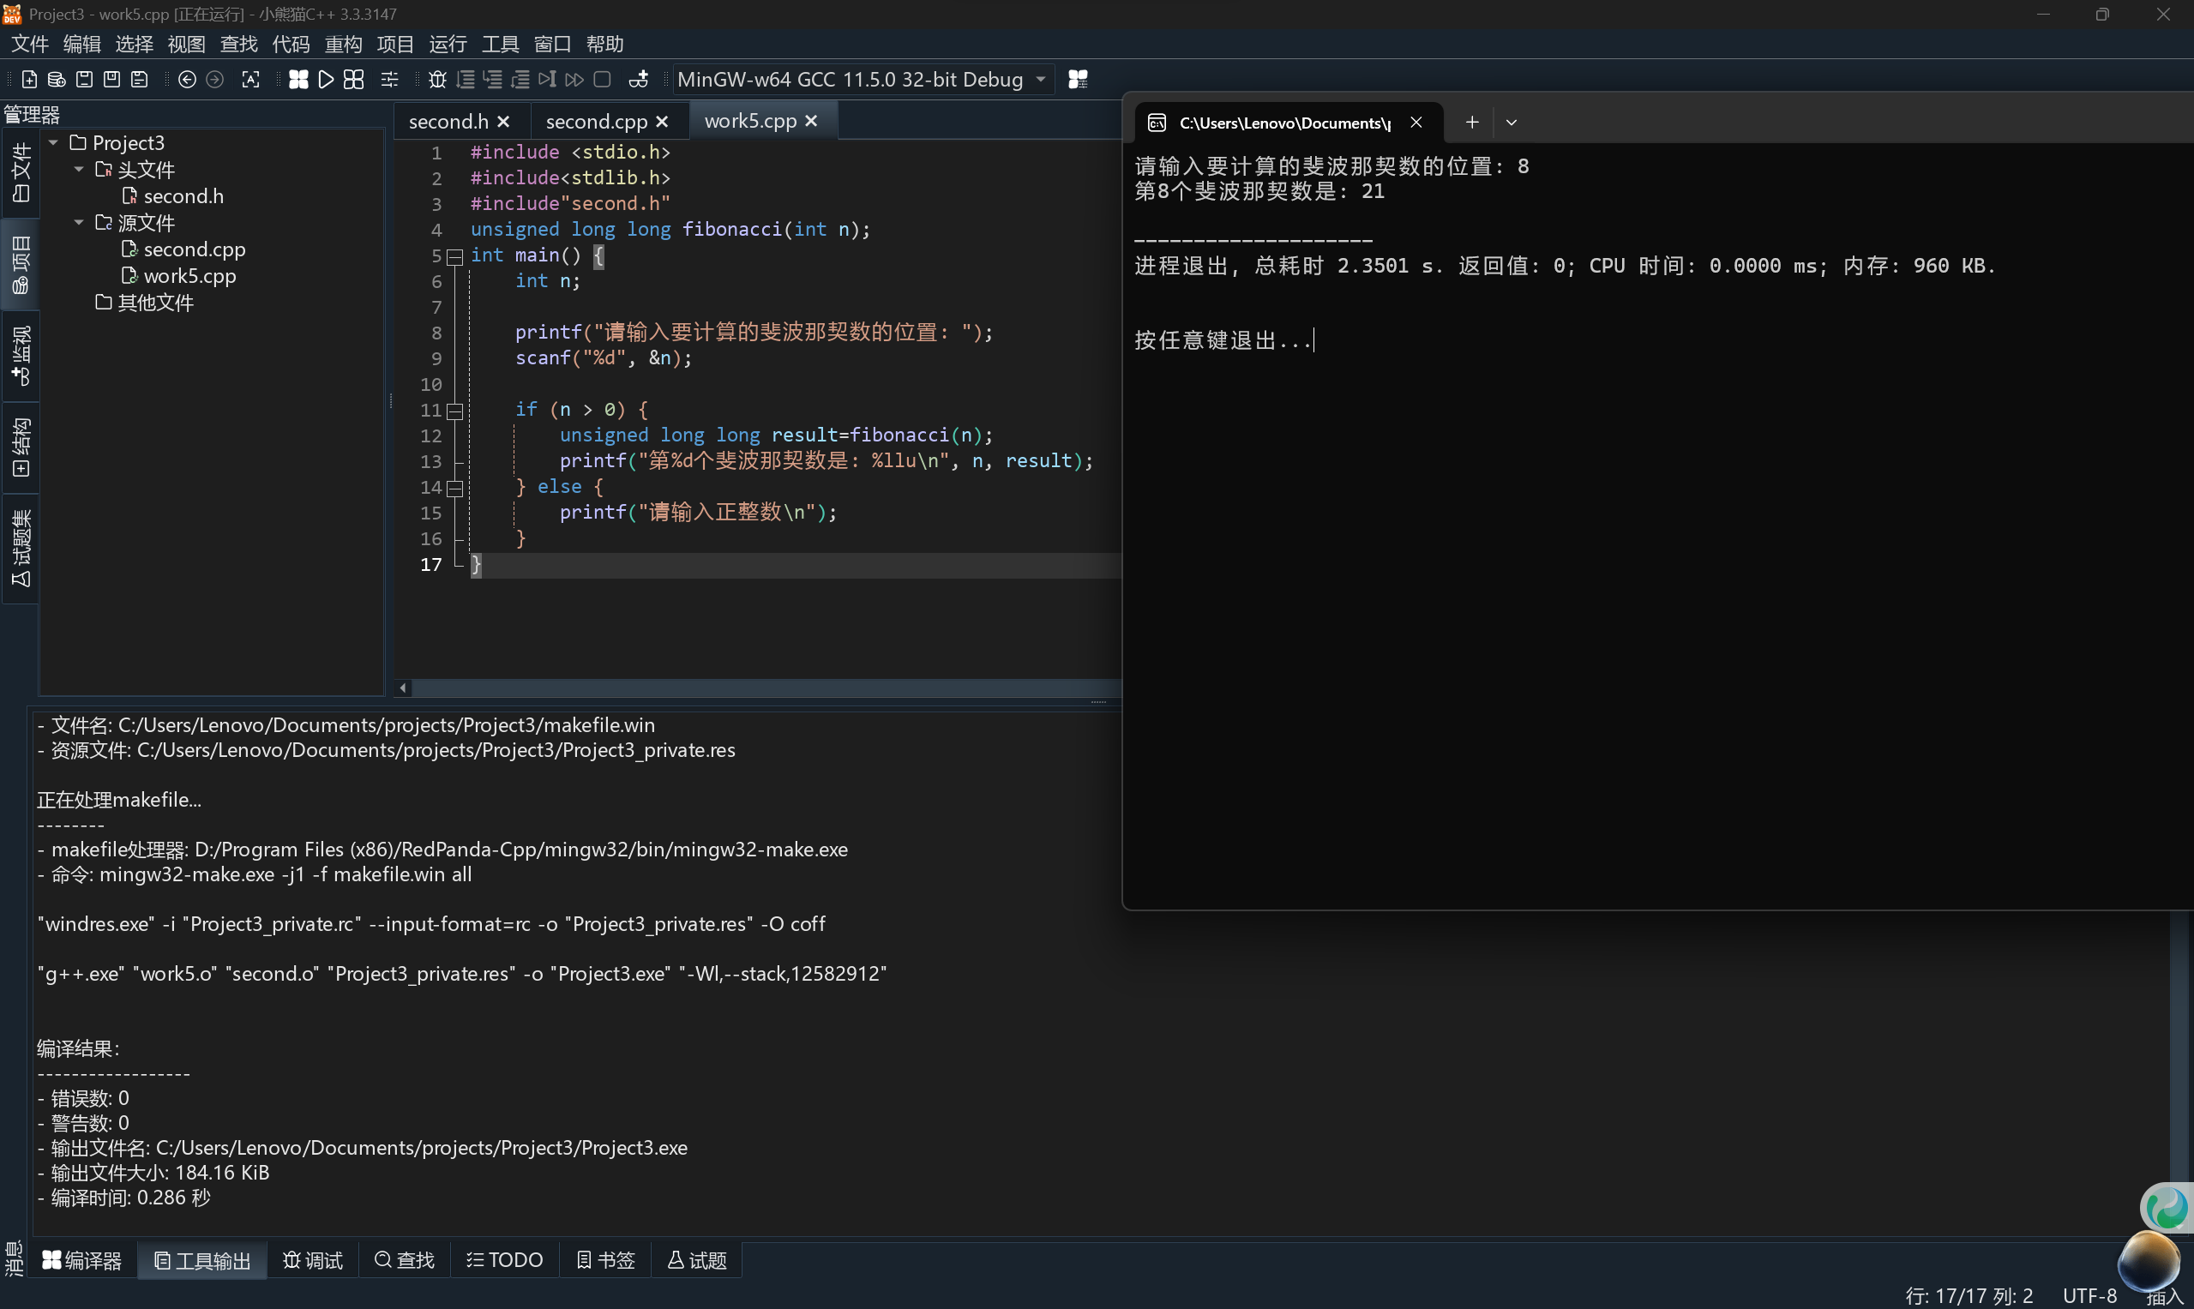Click the Rebuild all grid icon

click(354, 80)
